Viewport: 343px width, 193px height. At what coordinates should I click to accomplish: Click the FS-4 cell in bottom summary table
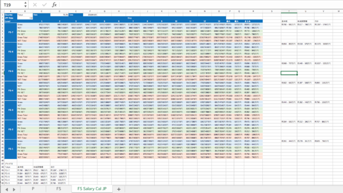[10, 180]
